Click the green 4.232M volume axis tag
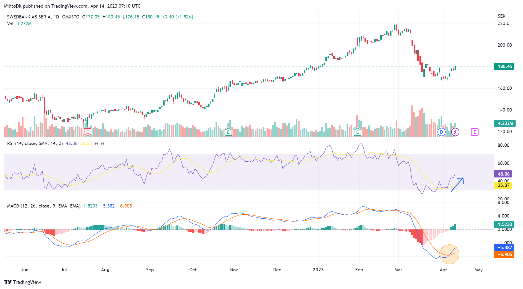The height and width of the screenshot is (289, 523). point(505,123)
